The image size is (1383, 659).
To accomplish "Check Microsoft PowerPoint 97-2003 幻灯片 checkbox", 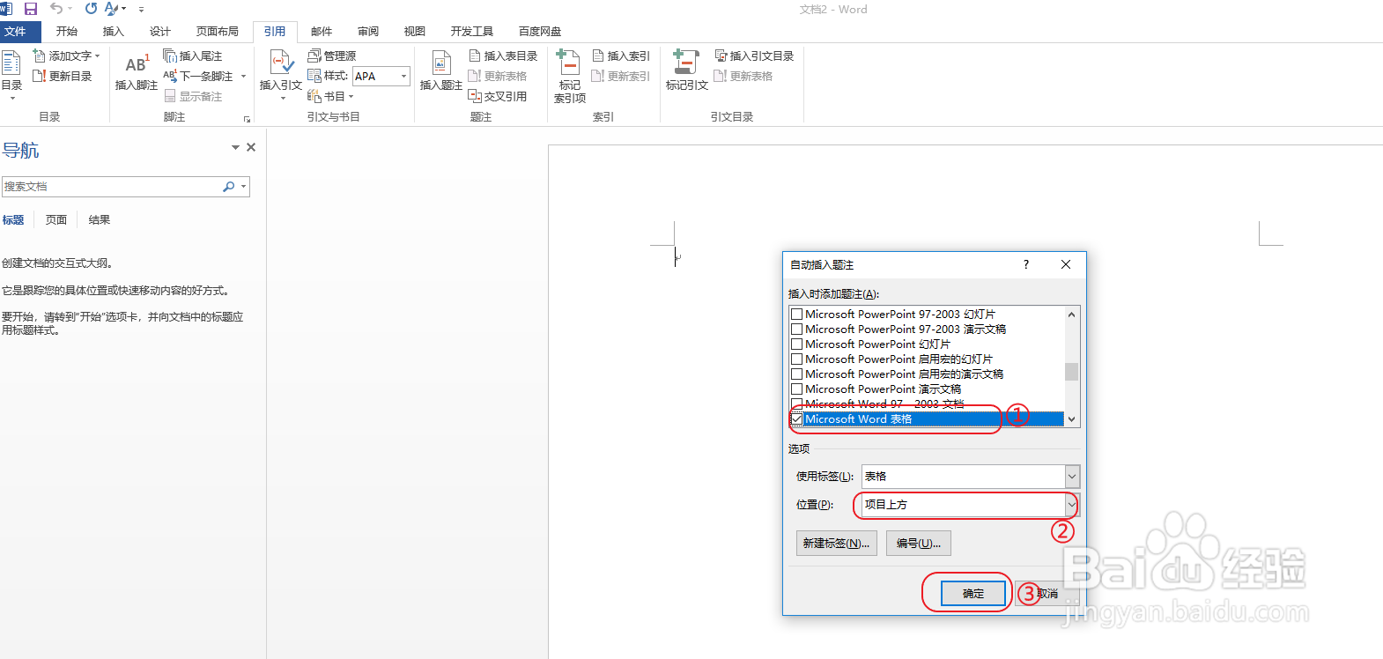I will pyautogui.click(x=796, y=314).
